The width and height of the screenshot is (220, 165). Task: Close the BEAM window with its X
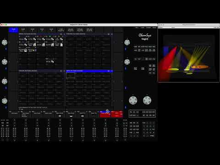pyautogui.click(x=112, y=34)
